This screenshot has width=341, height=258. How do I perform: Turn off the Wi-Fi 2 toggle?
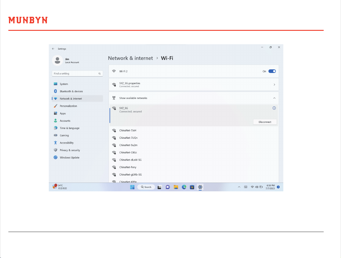[x=272, y=71]
